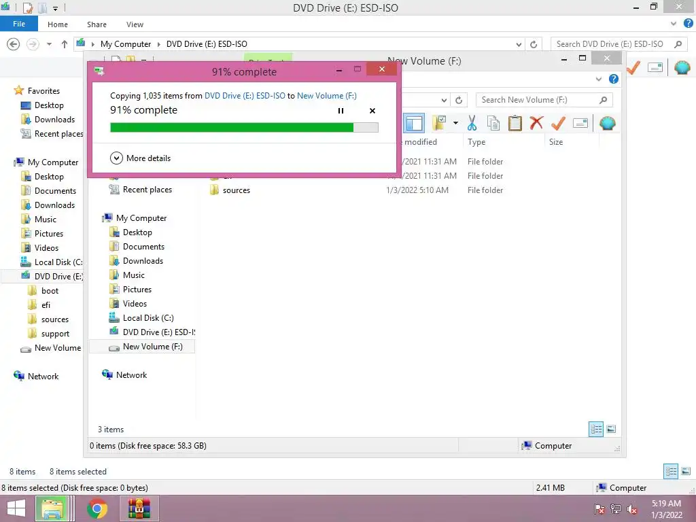Click the red Delete X icon

[536, 122]
